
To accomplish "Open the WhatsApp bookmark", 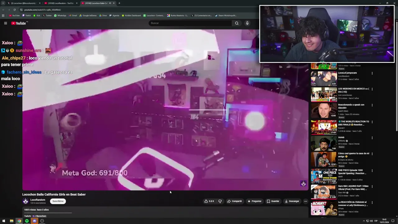I will [60, 15].
